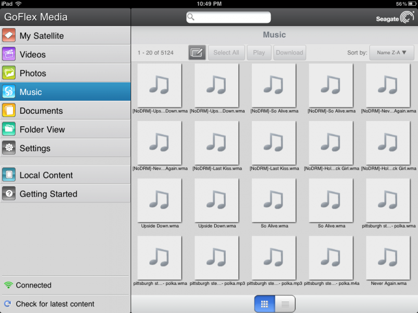Open the second [NoDRM]-So Alive.wma thumbnail
This screenshot has width=418, height=313.
[331, 86]
